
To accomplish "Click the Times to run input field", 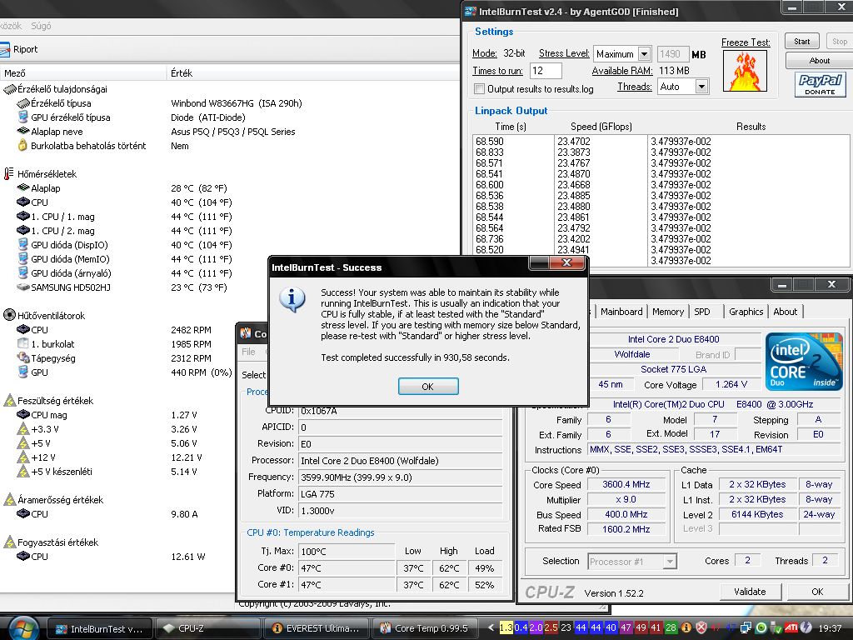I will [x=545, y=71].
